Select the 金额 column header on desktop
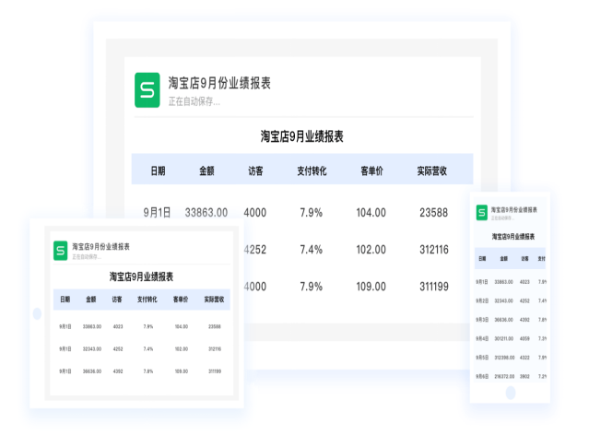The width and height of the screenshot is (589, 447). [x=206, y=171]
